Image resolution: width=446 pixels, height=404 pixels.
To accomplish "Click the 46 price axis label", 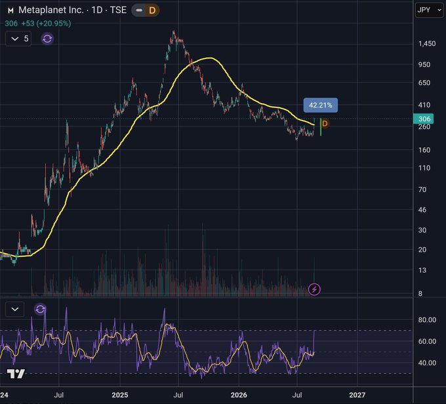I will (422, 210).
